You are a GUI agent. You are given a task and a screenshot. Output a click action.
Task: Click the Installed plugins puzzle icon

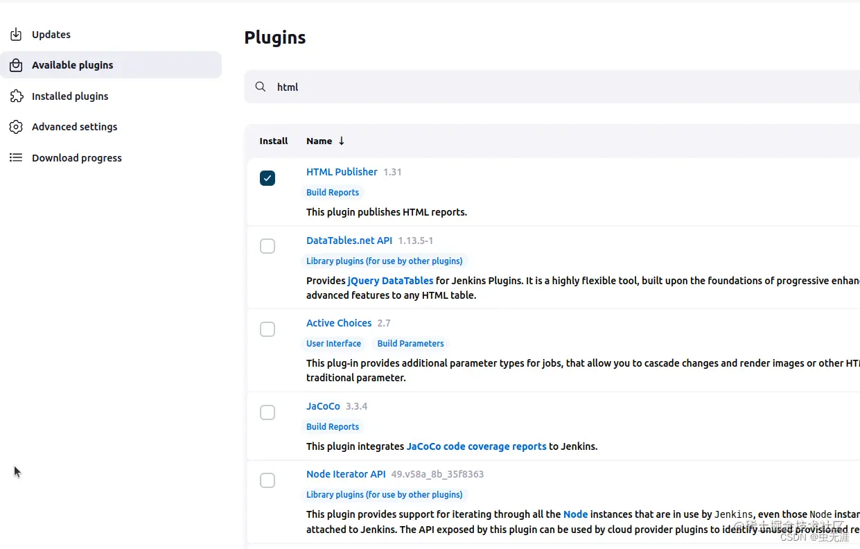[16, 96]
